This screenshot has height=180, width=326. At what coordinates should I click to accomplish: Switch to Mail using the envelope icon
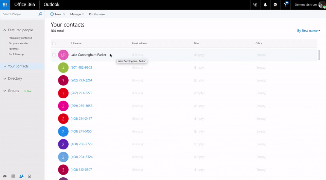pos(5,176)
